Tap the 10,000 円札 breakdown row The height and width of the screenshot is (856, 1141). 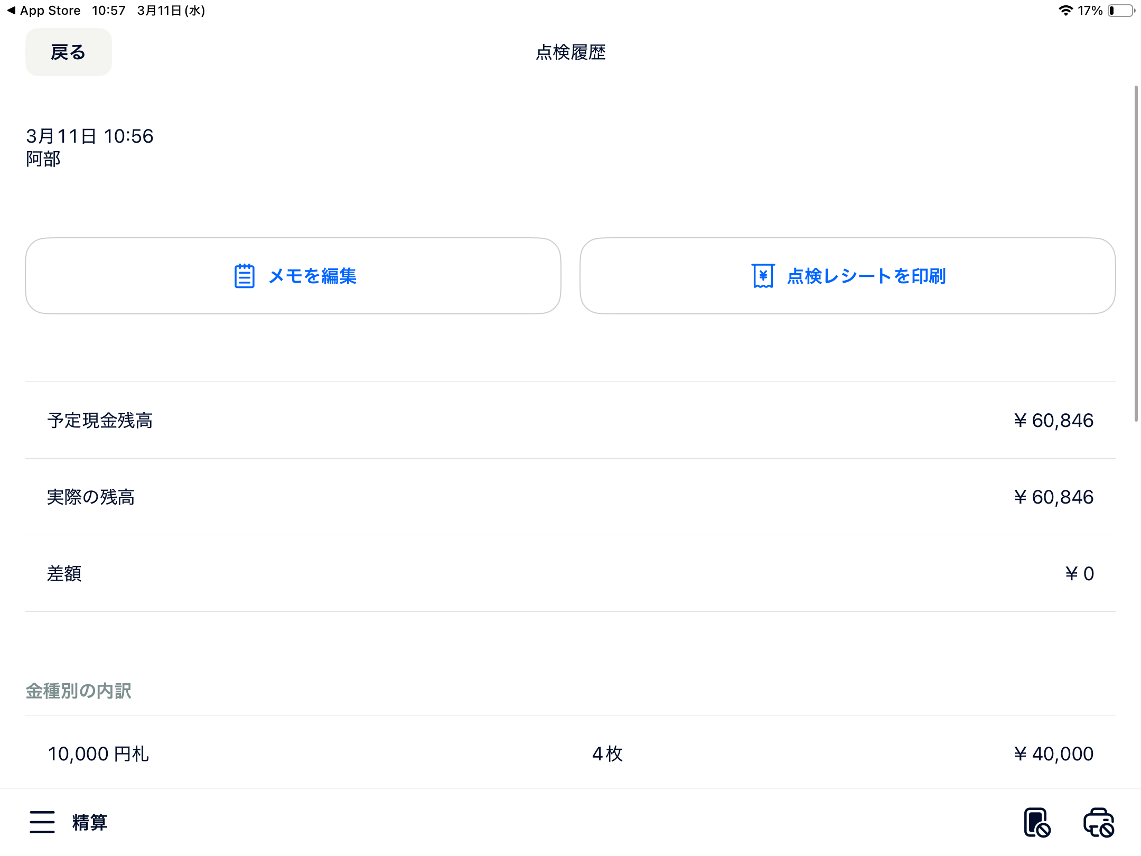tap(570, 753)
